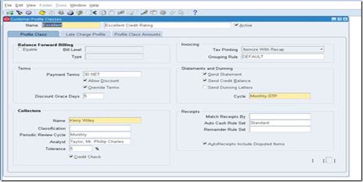Screen dimensions: 363x182
Task: Click the Bill Level field
Action: point(114,50)
